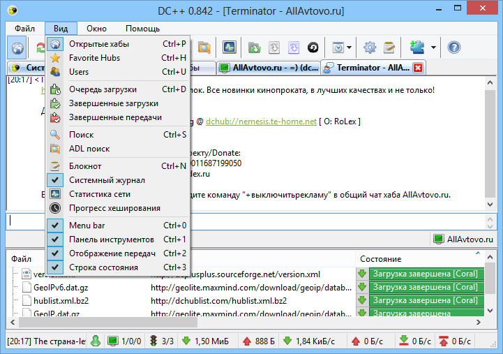
Task: Click the Plugins puzzle piece icon
Action: [x=417, y=47]
